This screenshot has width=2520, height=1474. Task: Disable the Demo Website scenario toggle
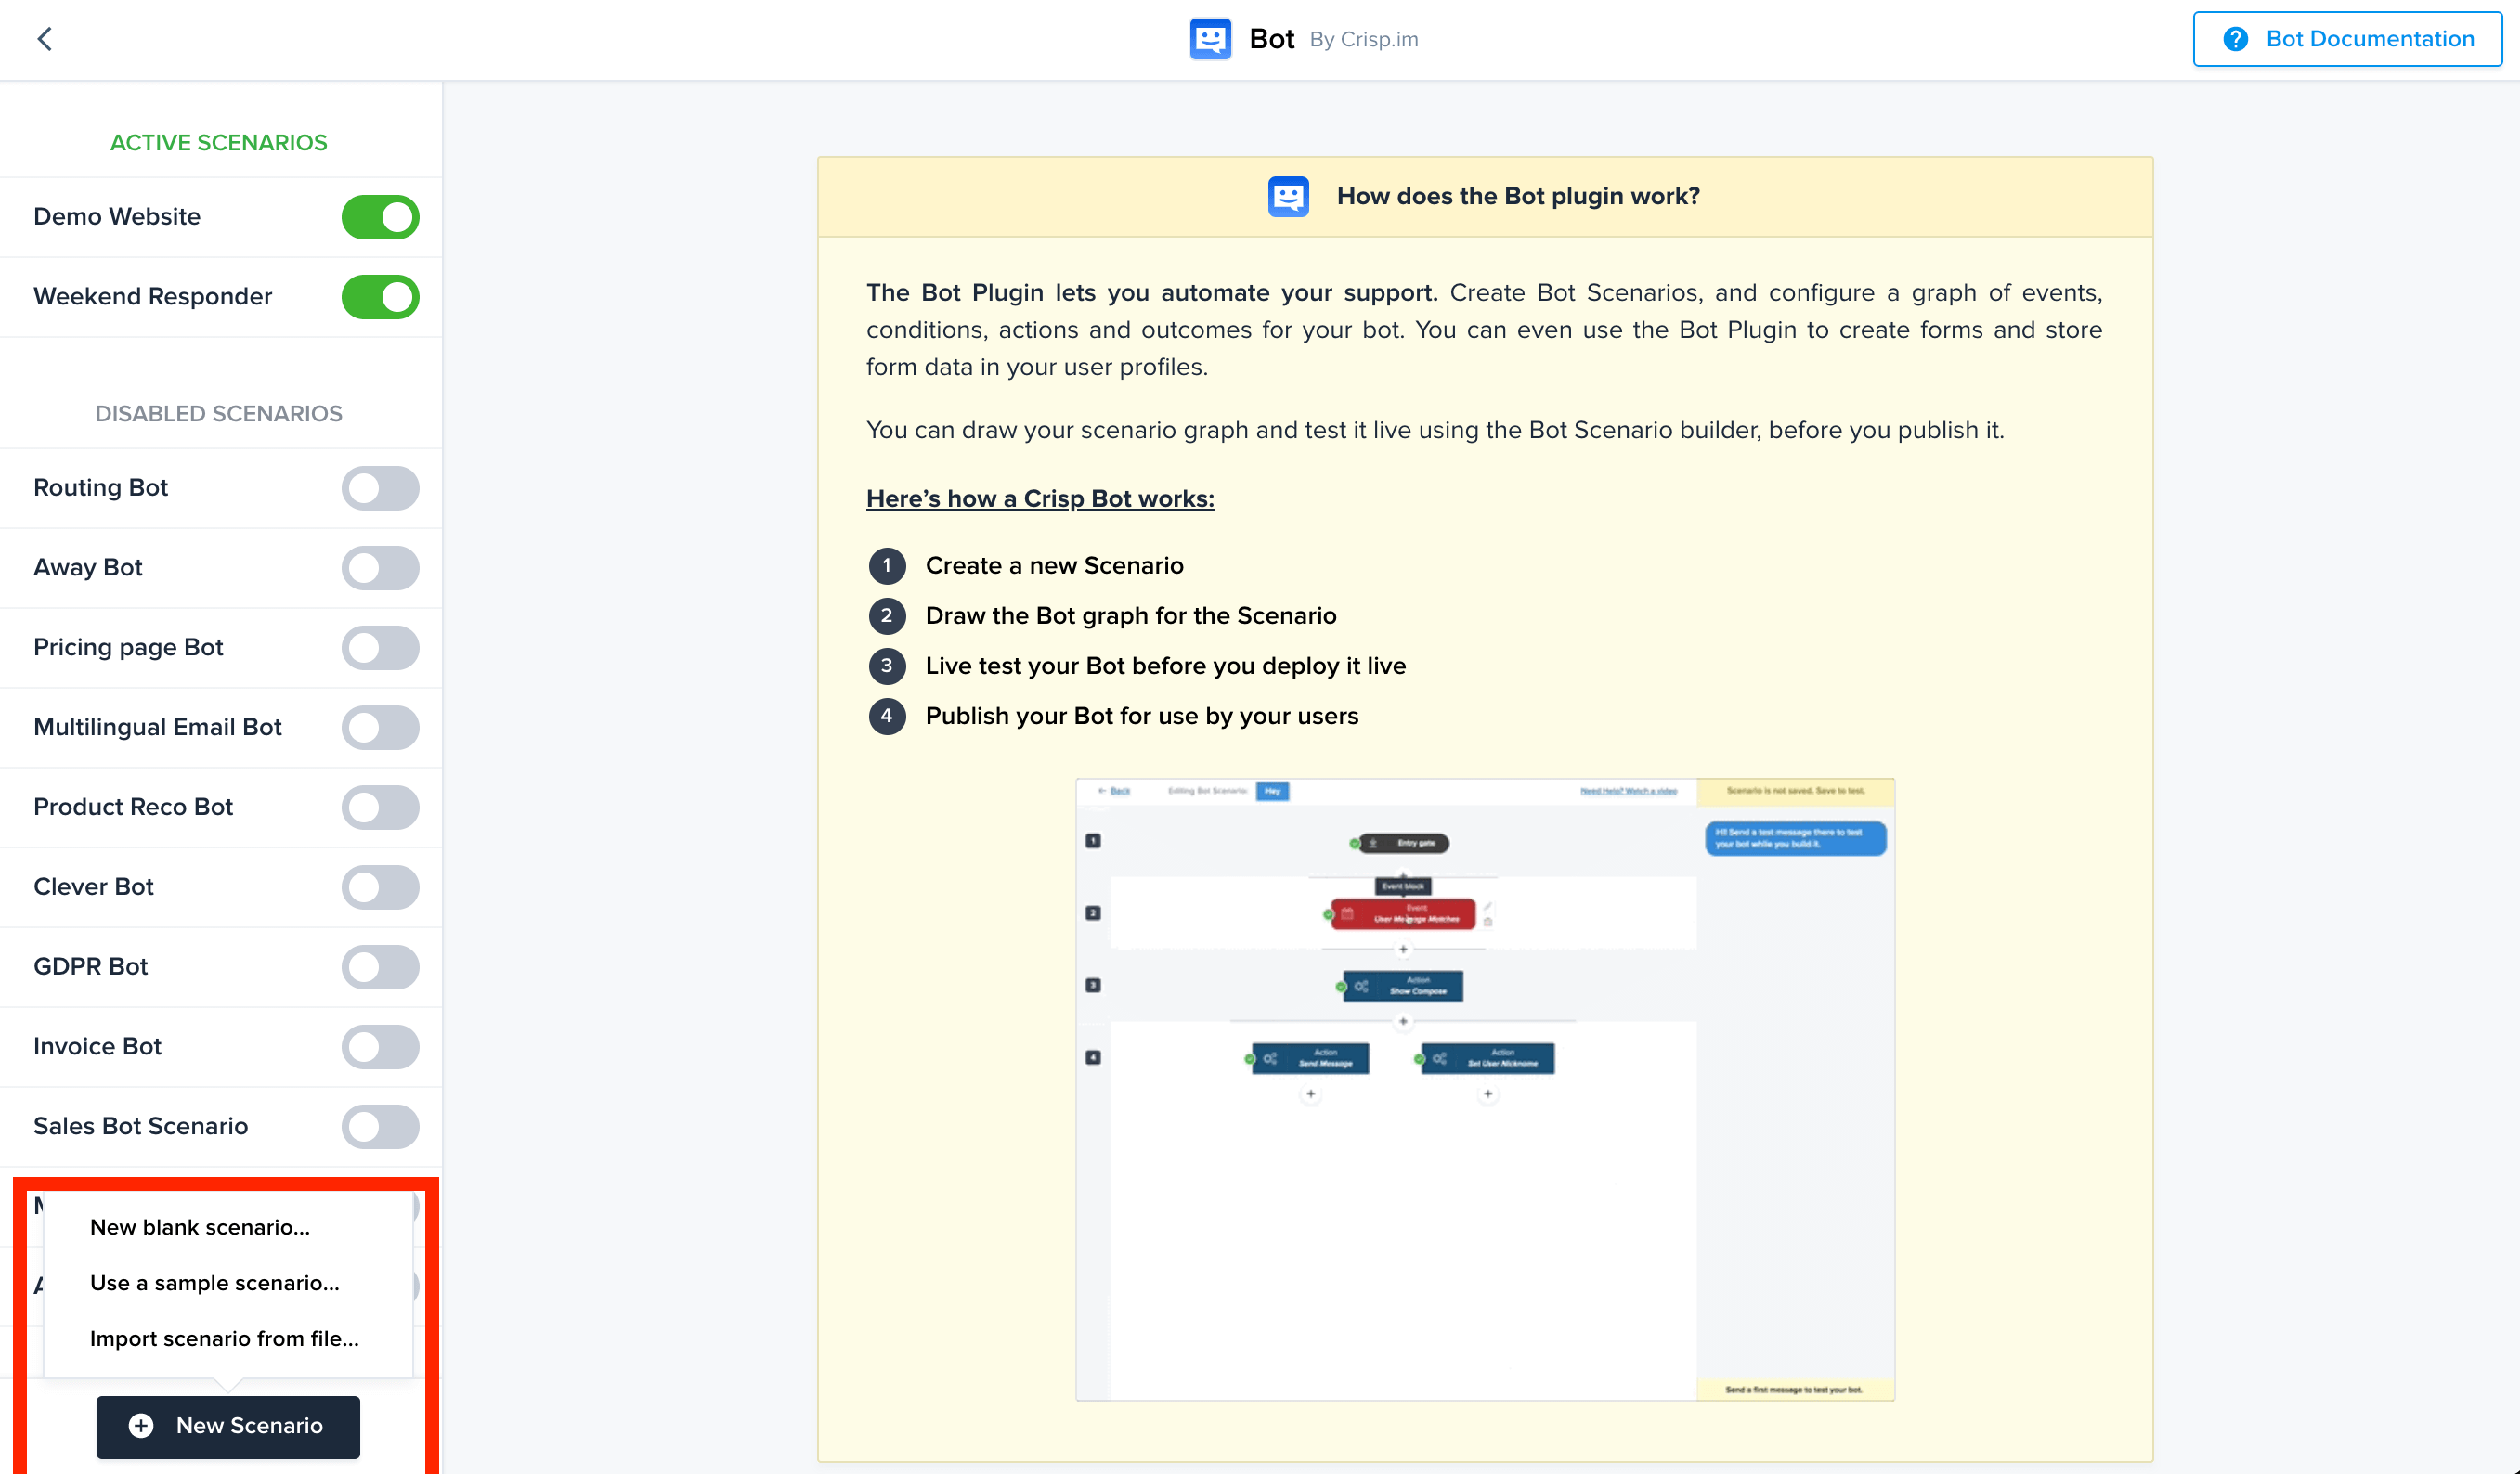380,217
